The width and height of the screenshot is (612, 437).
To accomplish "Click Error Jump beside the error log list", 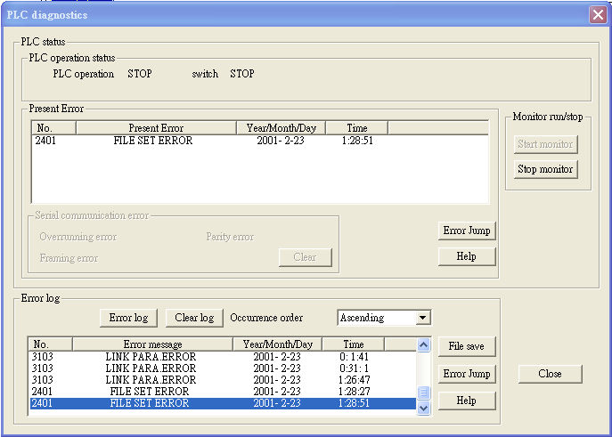I will [x=467, y=374].
